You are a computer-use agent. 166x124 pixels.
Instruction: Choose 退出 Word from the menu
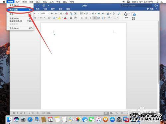coord(20,28)
